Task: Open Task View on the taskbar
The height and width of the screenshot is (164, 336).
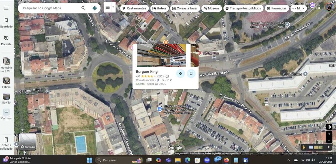Action: [x=149, y=160]
